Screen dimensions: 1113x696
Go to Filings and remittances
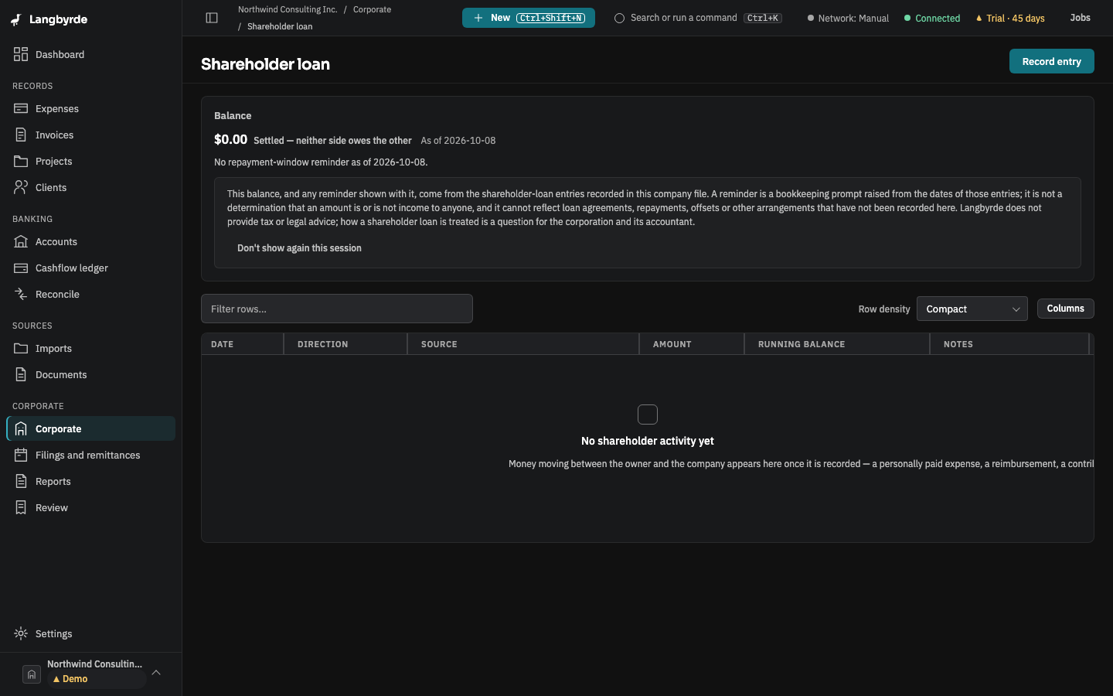click(x=91, y=455)
